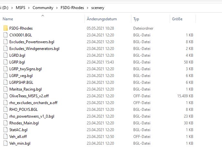Expand the chevron after MSFS in breadcrumb
The height and width of the screenshot is (155, 222).
click(x=29, y=7)
